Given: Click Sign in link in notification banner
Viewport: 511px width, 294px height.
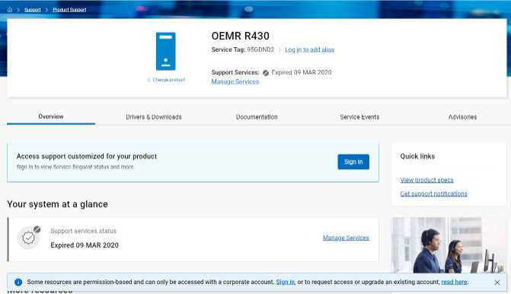Looking at the screenshot, I should click(x=286, y=282).
